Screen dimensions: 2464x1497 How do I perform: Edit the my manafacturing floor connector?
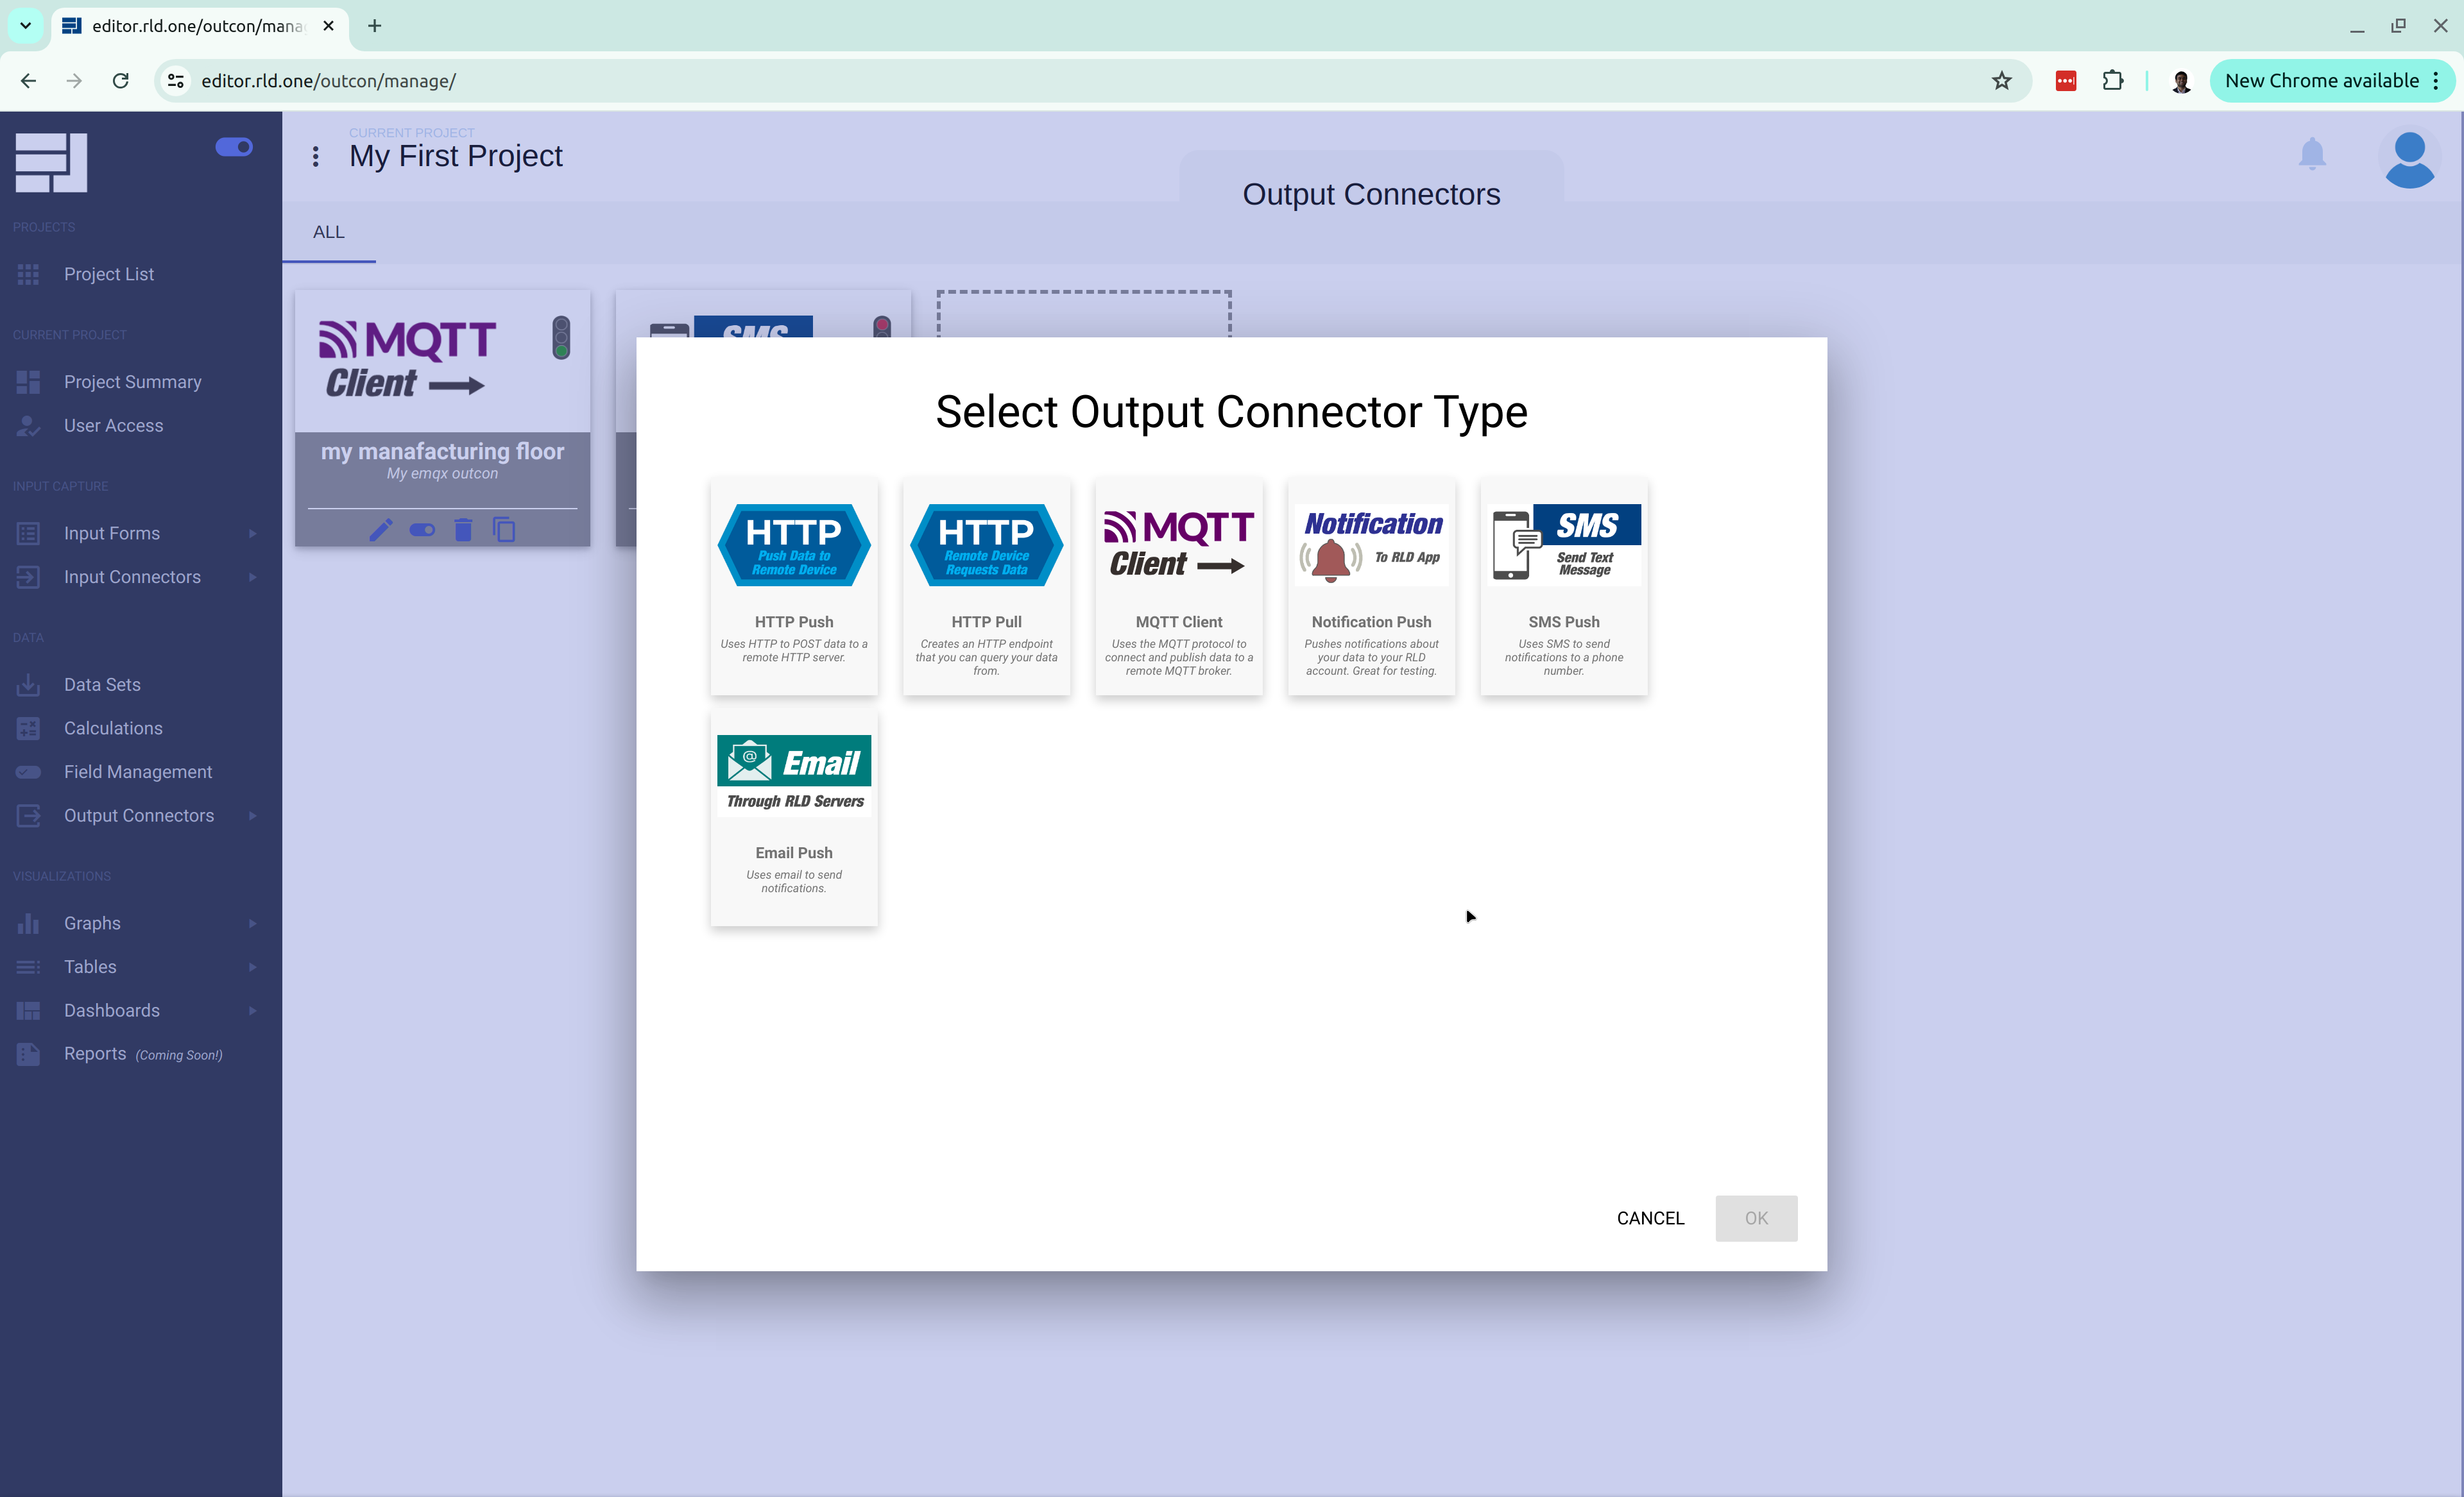[x=380, y=530]
